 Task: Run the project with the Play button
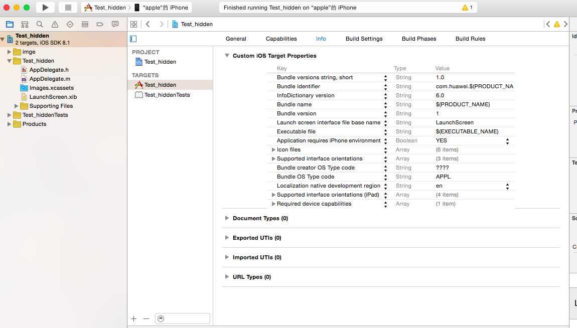(x=45, y=8)
